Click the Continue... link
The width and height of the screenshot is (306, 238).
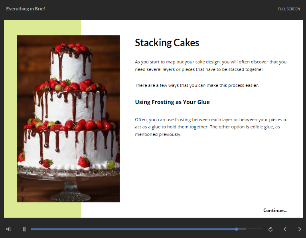(275, 210)
